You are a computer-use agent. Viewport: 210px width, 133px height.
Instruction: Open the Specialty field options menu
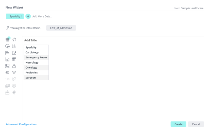(22, 16)
